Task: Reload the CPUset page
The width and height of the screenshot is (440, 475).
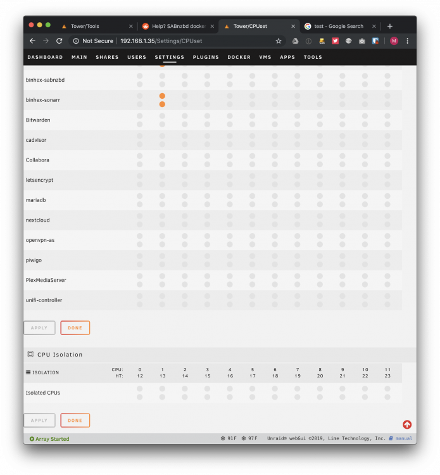Action: point(60,41)
